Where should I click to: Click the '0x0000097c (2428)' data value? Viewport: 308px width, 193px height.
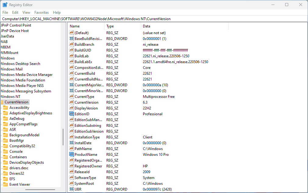[157, 189]
